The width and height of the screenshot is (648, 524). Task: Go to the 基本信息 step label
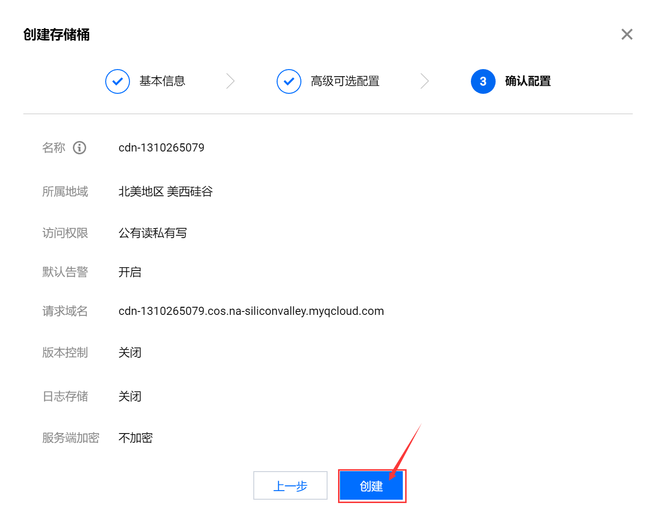pos(162,81)
